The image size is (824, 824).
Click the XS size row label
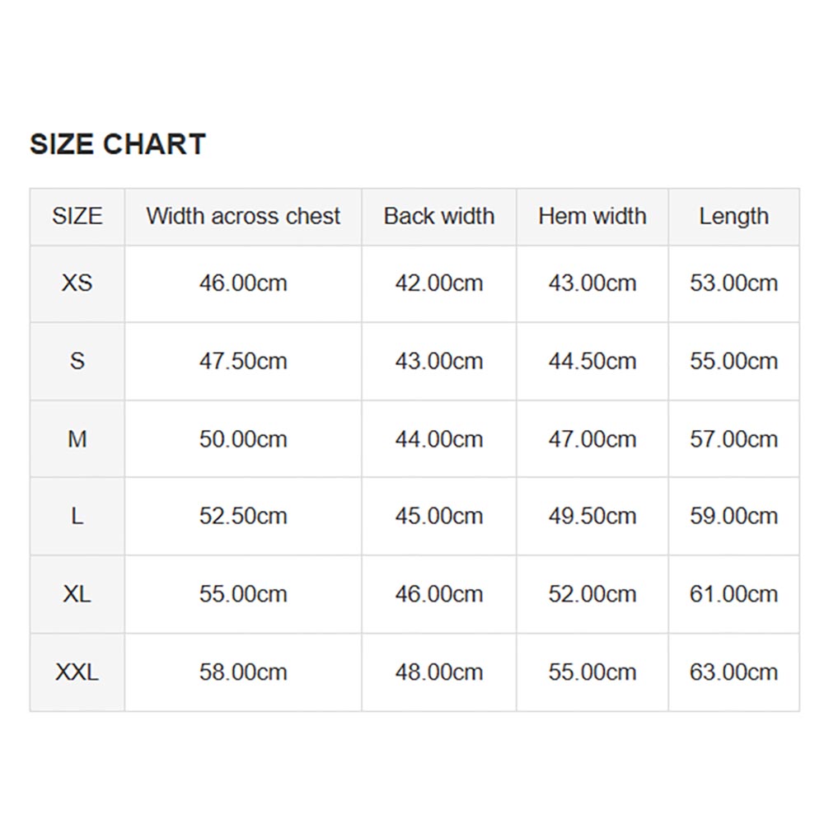coord(77,283)
